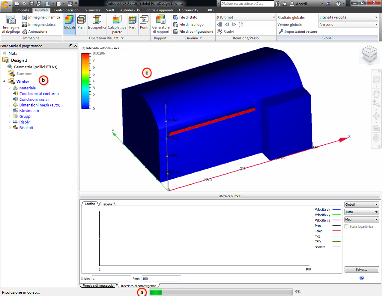Open the Vault ribbon tab
Screen dimensions: 382x296
pos(110,10)
